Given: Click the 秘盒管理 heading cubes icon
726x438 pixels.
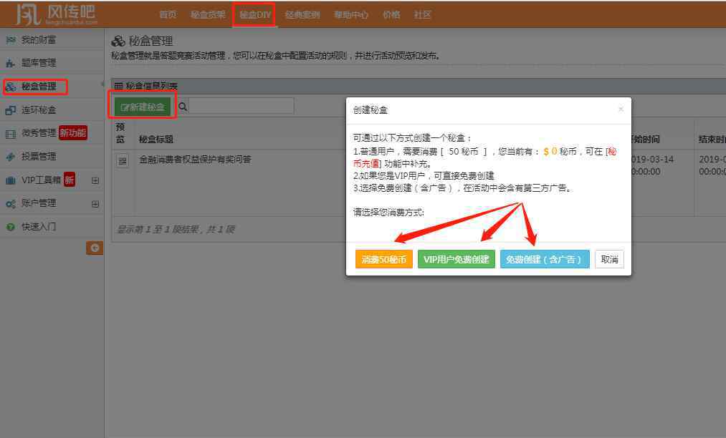Looking at the screenshot, I should pos(118,42).
